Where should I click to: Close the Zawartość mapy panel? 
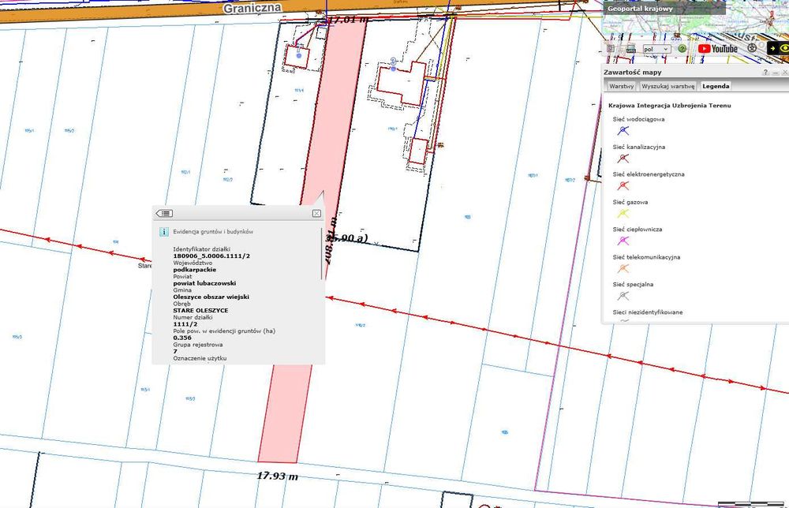[784, 73]
